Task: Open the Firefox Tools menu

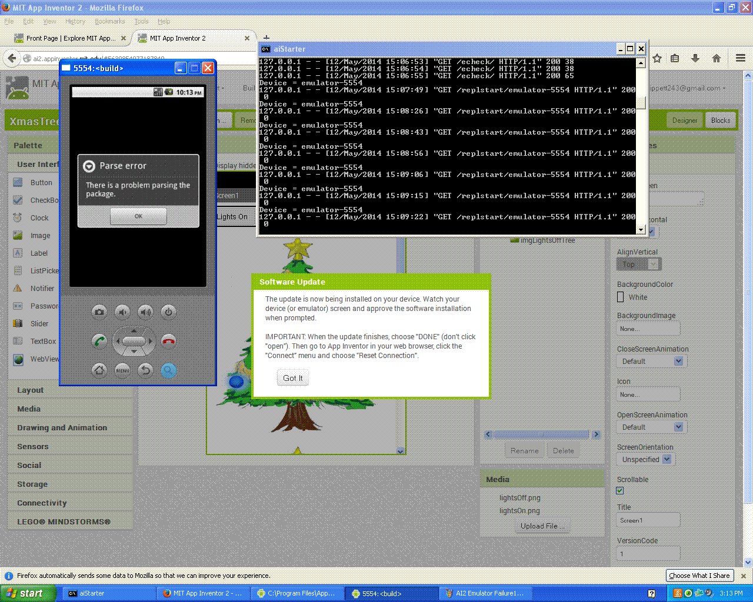Action: point(141,21)
